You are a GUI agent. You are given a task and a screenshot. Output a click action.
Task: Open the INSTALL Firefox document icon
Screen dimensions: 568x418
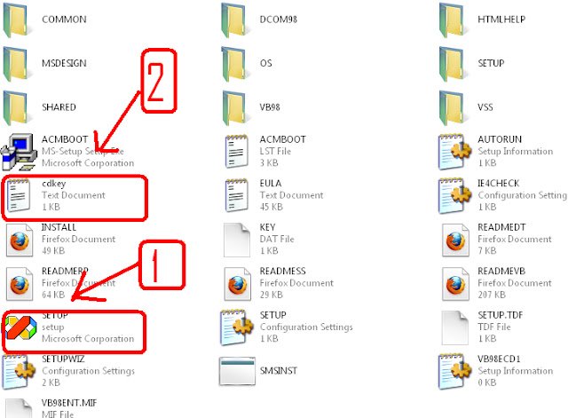pos(20,241)
